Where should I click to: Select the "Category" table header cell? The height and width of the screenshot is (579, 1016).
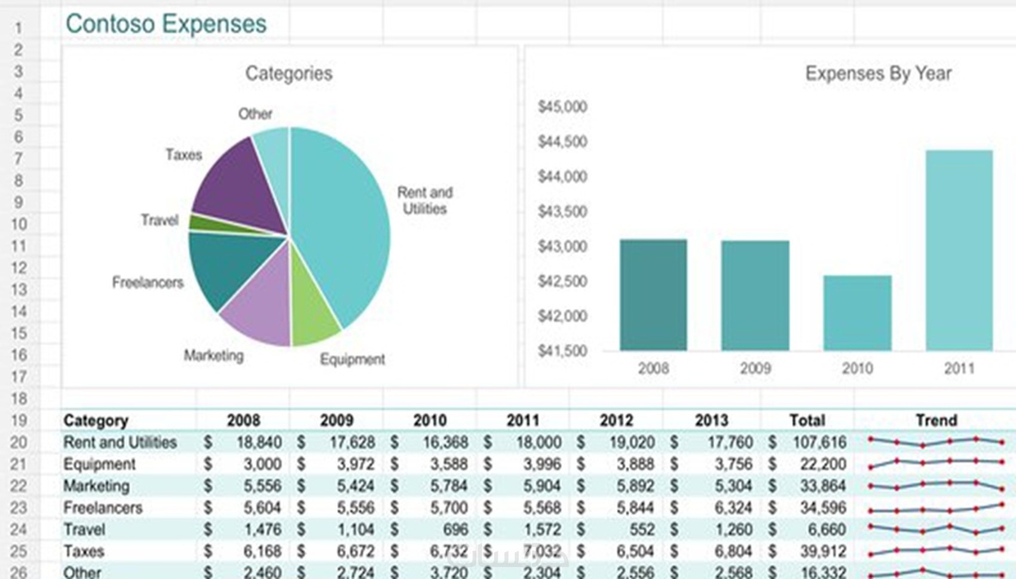[128, 420]
